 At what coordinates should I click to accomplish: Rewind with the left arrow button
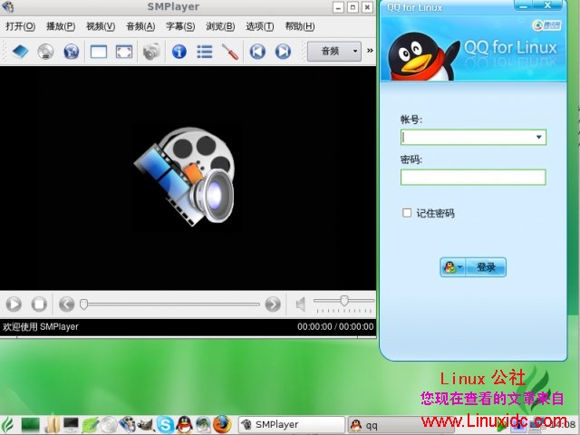point(66,304)
